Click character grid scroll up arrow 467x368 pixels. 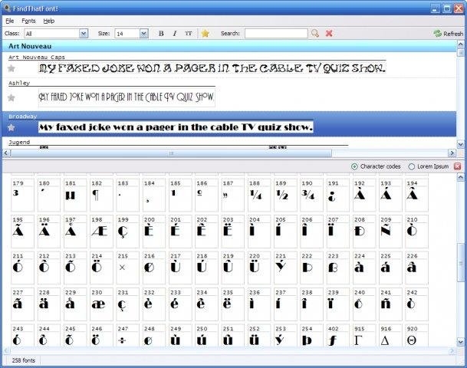460,178
